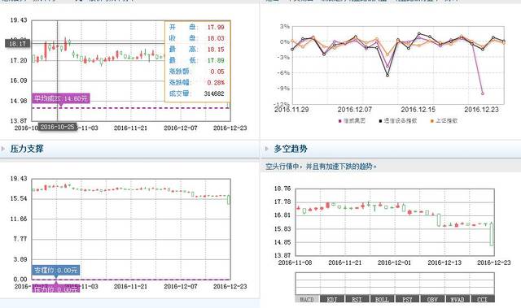Select the RSI indicator tab
The image size is (521, 308).
click(x=357, y=299)
